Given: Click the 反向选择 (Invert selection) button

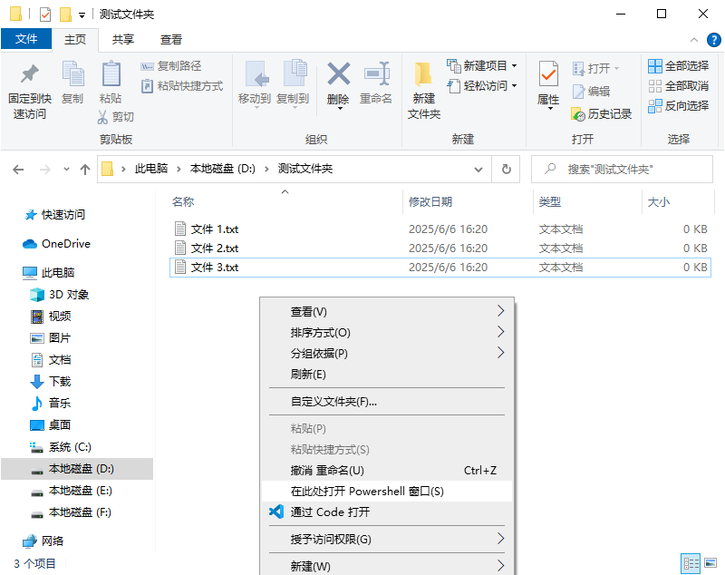Looking at the screenshot, I should [678, 105].
